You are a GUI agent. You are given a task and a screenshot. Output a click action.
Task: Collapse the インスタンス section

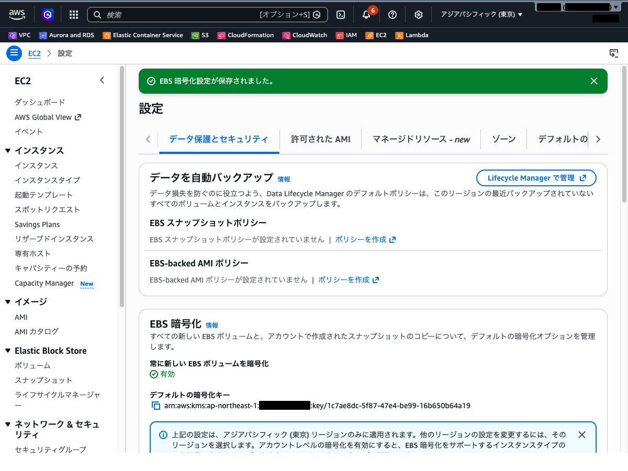point(8,151)
